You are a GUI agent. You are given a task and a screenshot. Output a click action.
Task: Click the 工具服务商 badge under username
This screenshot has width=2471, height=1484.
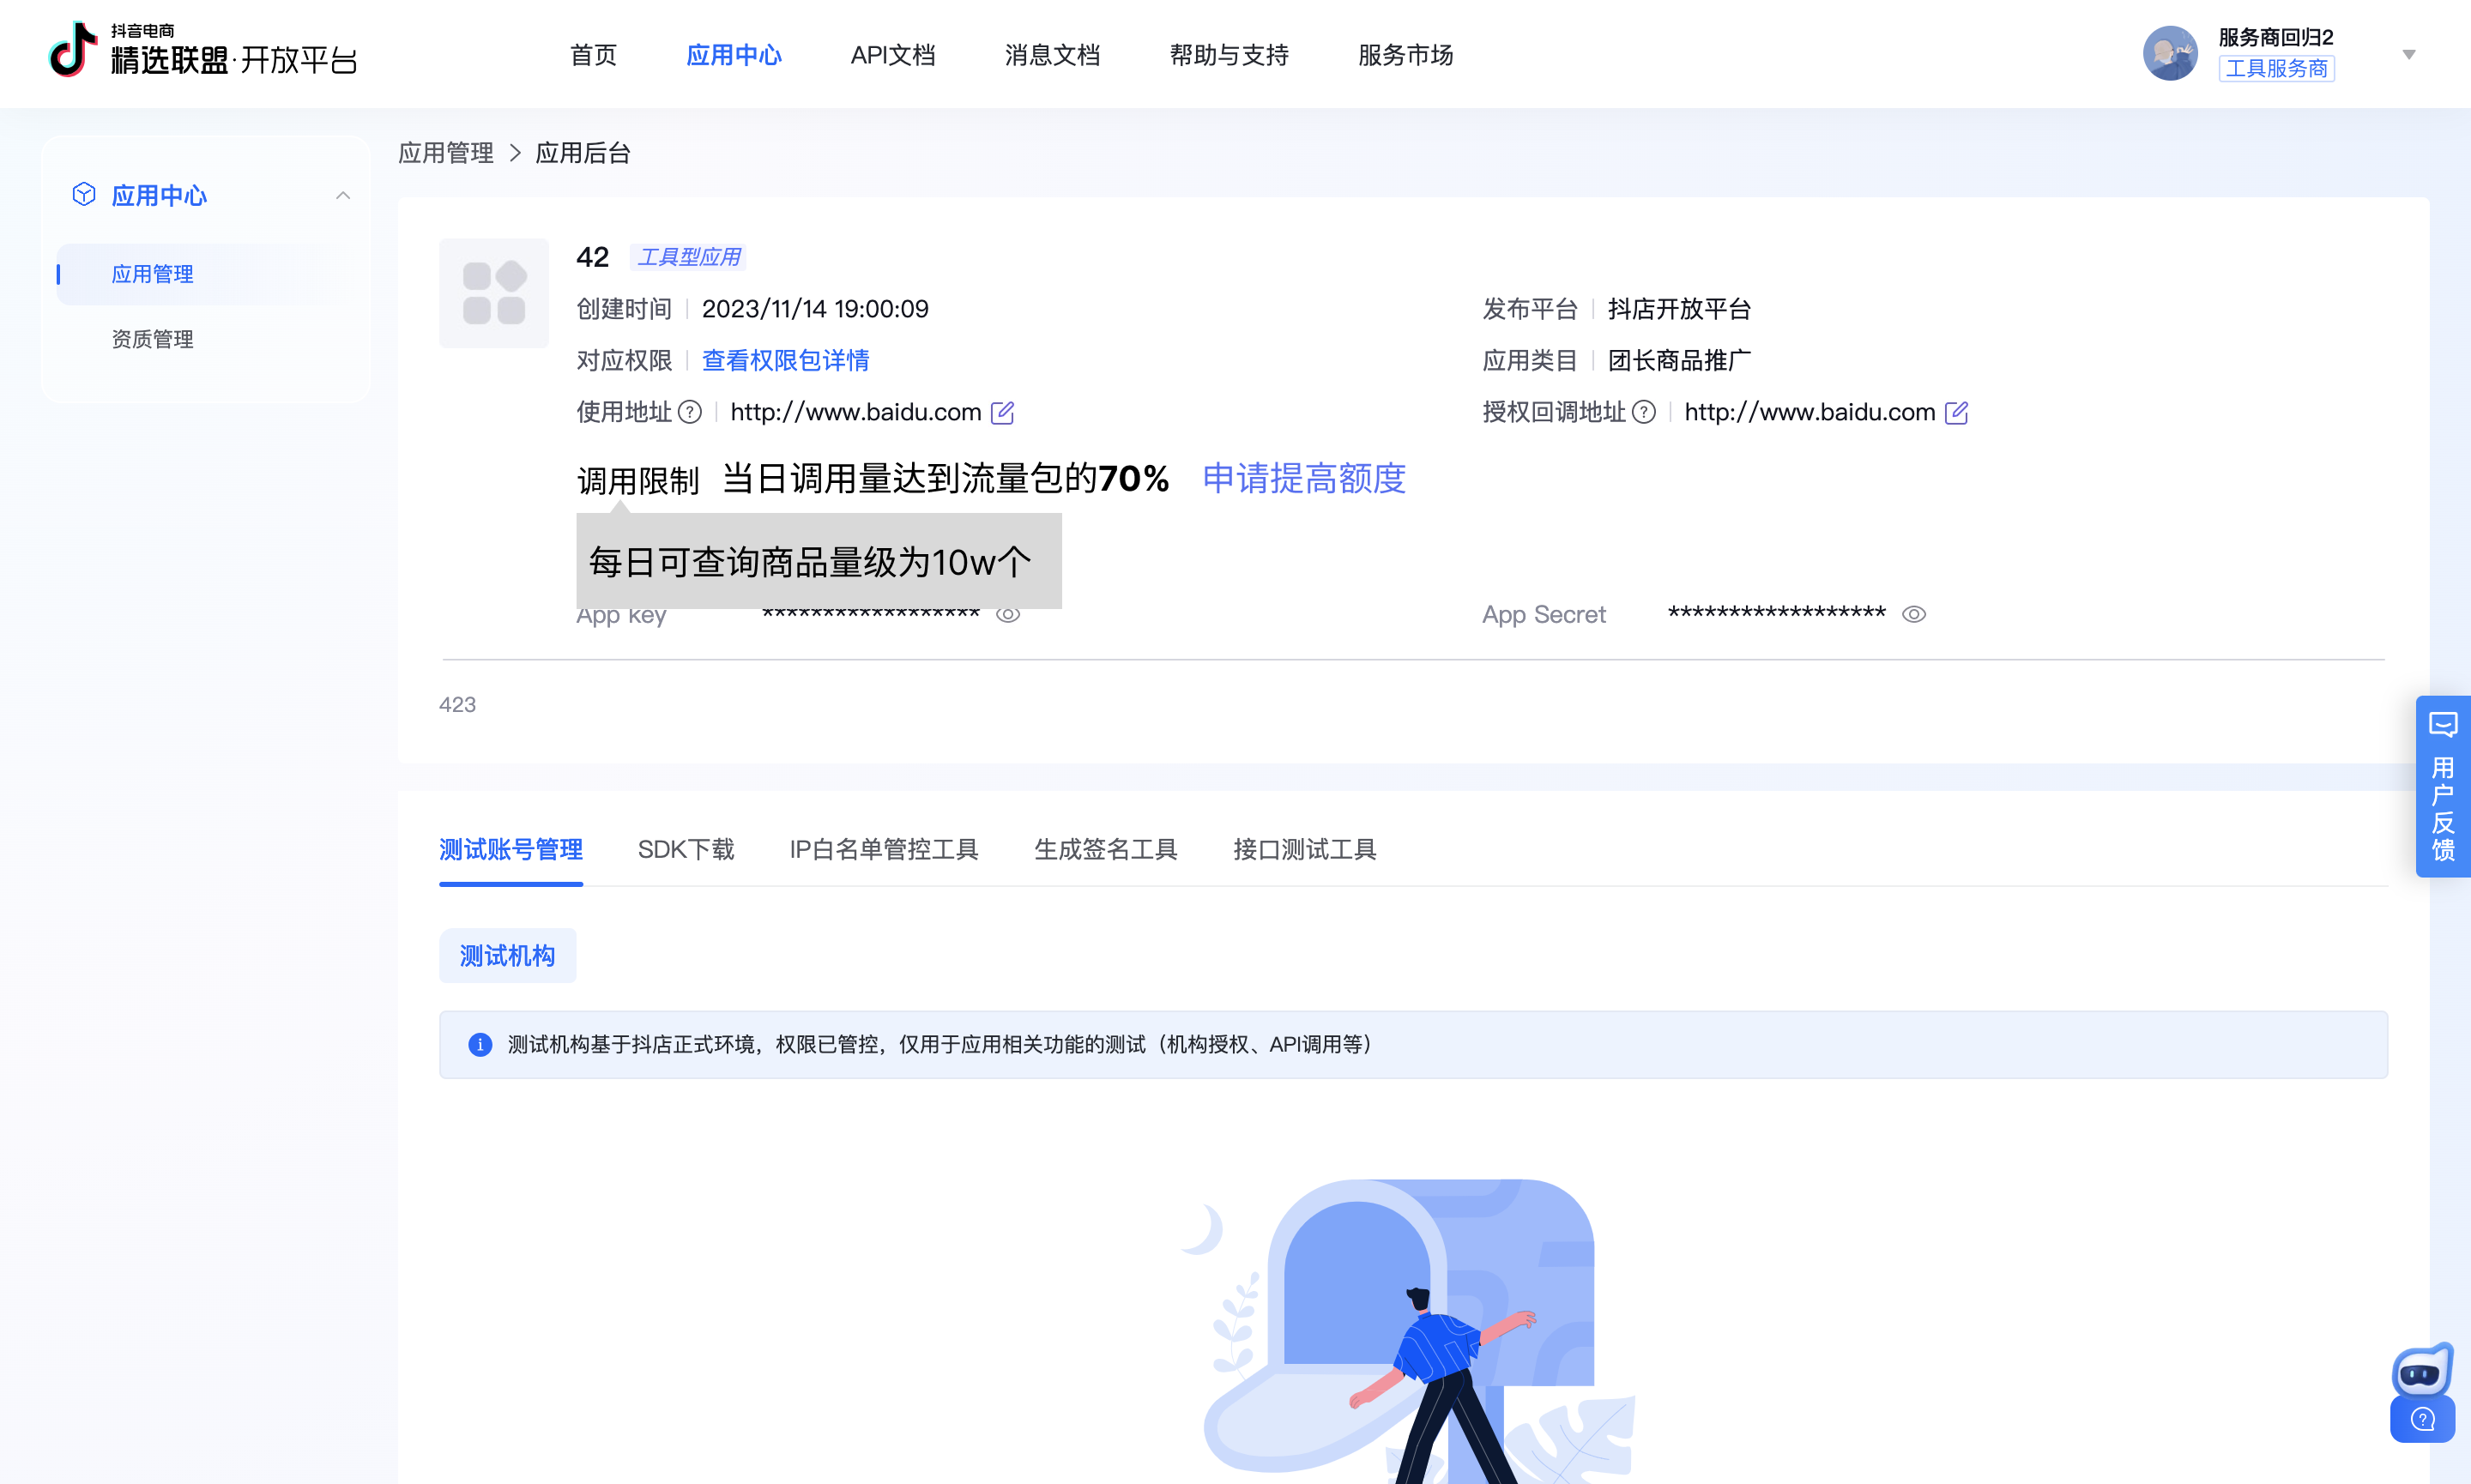tap(2276, 68)
